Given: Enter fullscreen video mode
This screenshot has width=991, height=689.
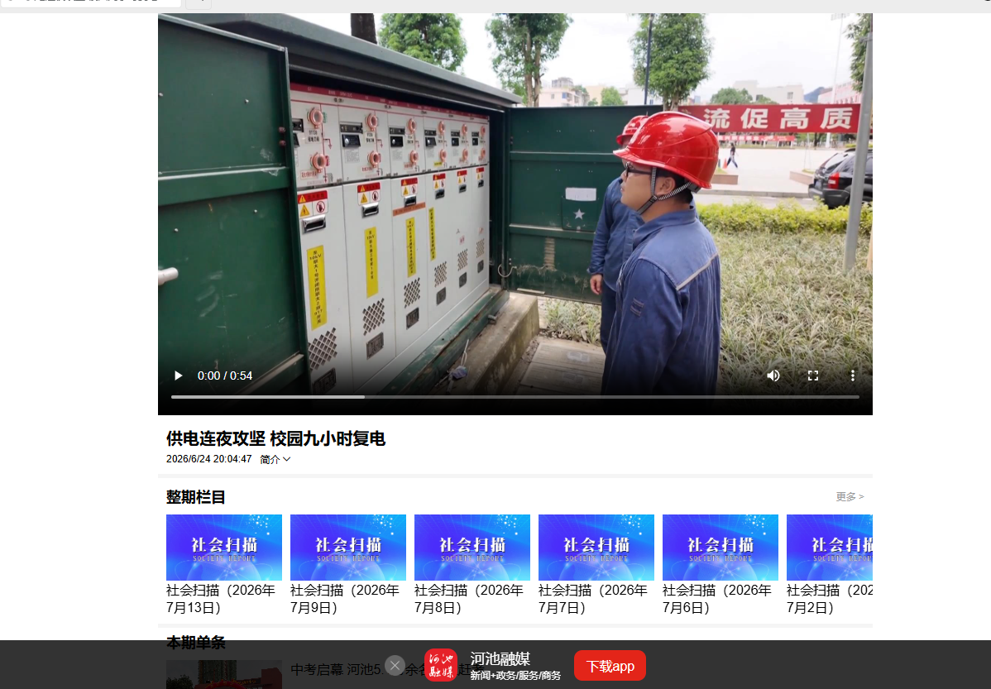Looking at the screenshot, I should coord(813,376).
